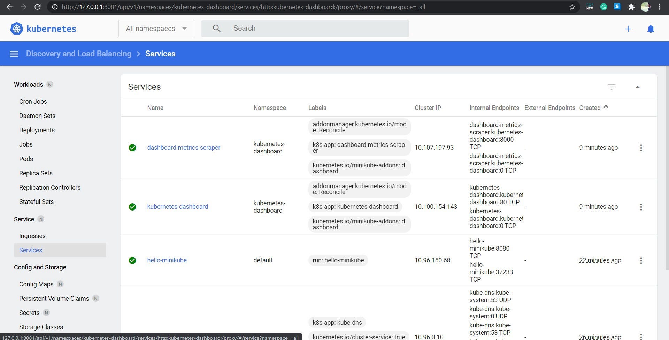Collapse the Services card
The image size is (669, 340).
(x=638, y=87)
